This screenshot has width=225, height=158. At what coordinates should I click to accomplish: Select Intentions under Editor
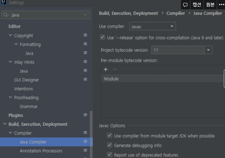pos(24,89)
